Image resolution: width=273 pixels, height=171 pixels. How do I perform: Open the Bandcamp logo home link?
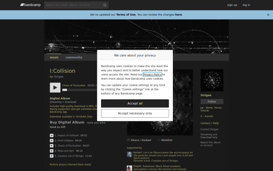click(x=30, y=5)
